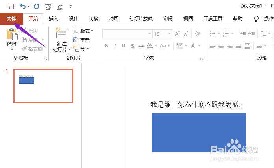This screenshot has height=168, width=274.
Task: Click the decrease list level icon
Action: tap(243, 33)
